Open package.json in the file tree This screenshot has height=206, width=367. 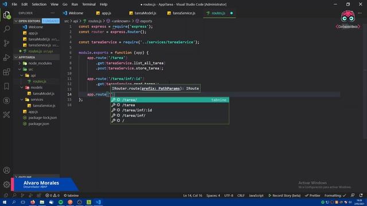click(38, 124)
